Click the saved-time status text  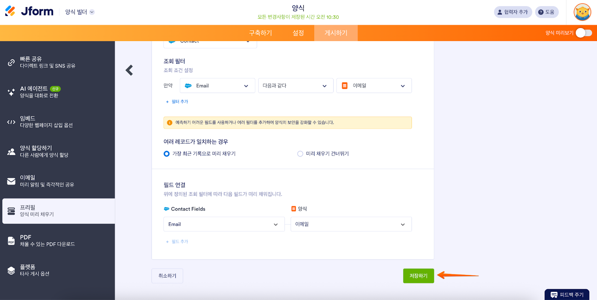(x=298, y=17)
